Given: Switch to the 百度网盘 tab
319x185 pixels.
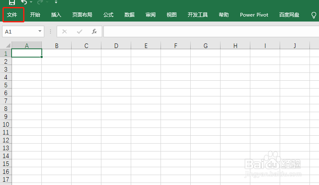Looking at the screenshot, I should point(289,14).
